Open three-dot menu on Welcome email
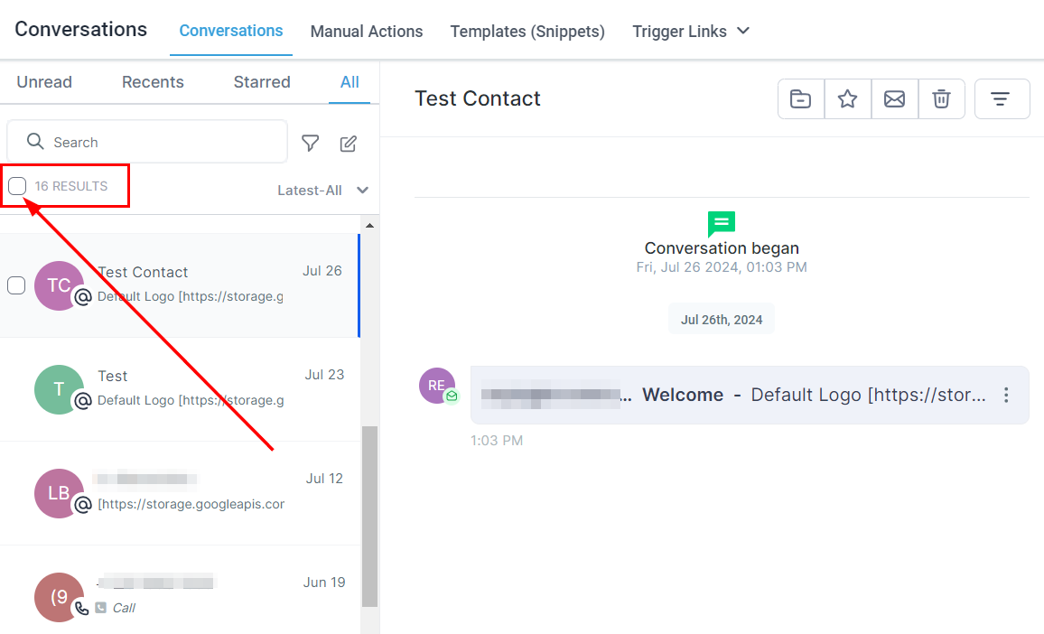 tap(1006, 395)
